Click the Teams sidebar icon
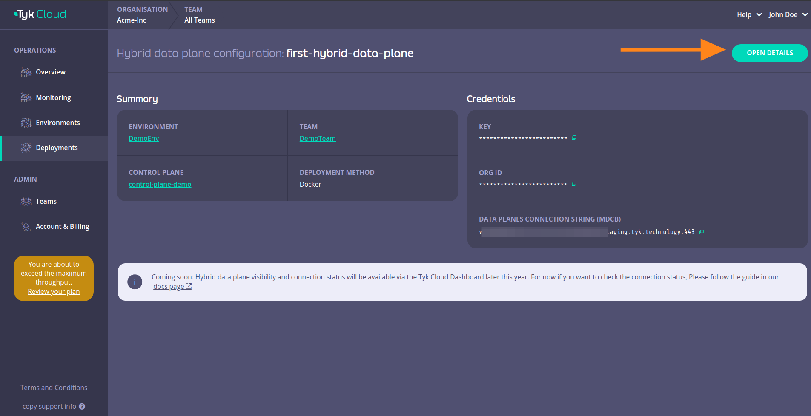 click(x=26, y=202)
